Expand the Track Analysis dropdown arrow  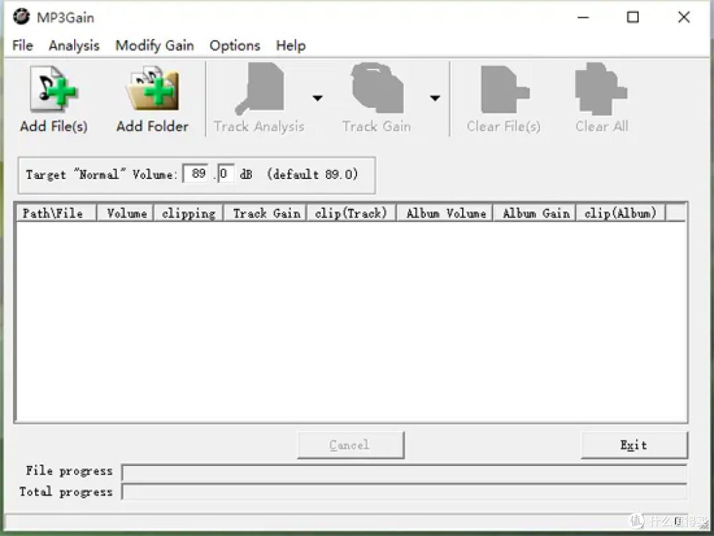pyautogui.click(x=317, y=98)
